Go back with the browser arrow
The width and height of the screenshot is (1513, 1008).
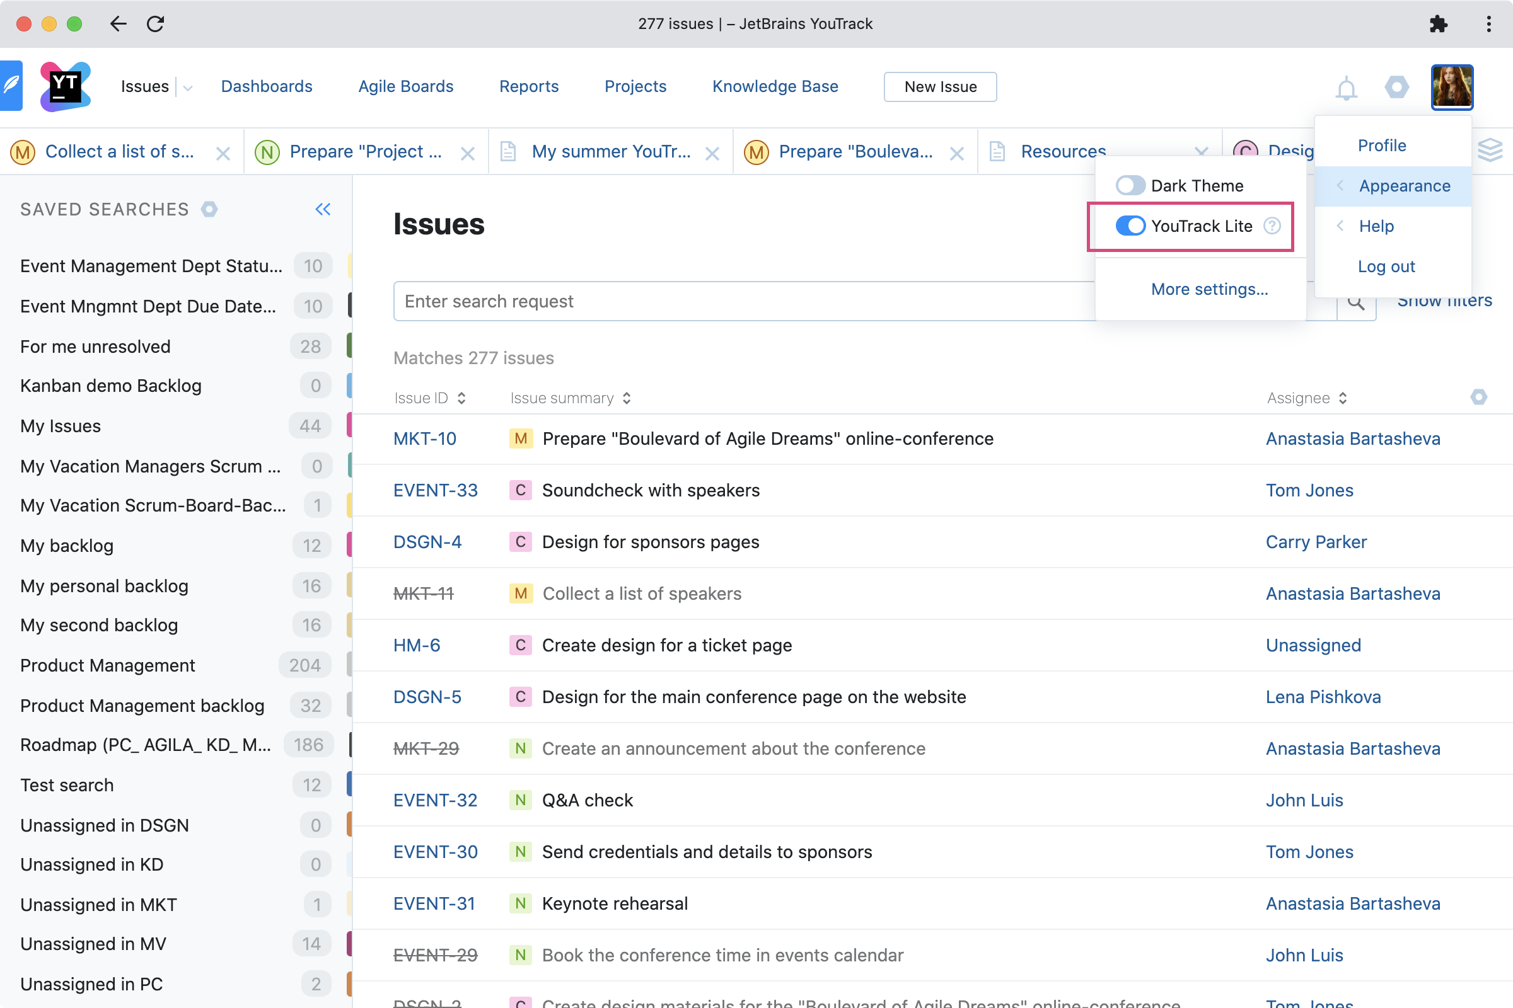click(119, 24)
